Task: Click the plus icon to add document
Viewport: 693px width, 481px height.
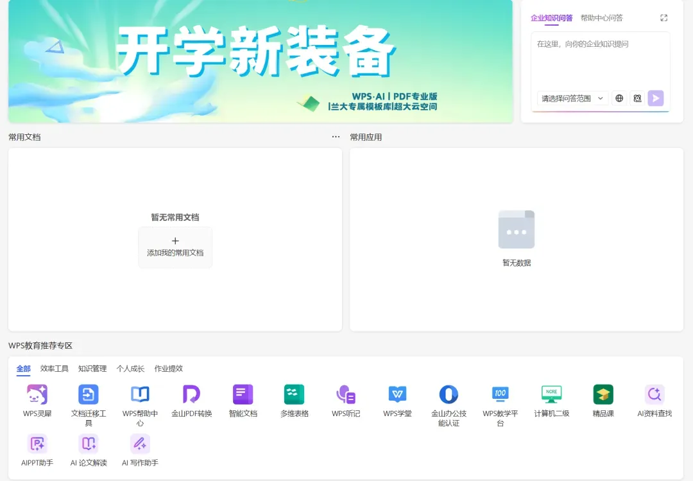Action: point(175,241)
